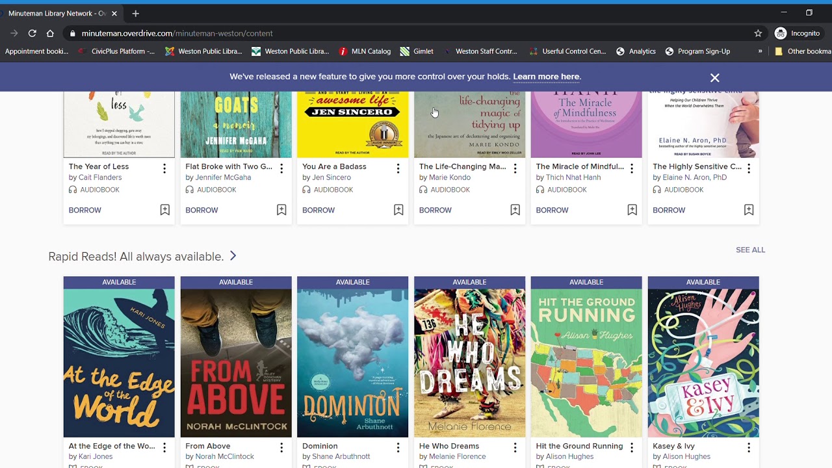Open options menu for Dominion
Viewport: 832px width, 468px height.
click(398, 448)
